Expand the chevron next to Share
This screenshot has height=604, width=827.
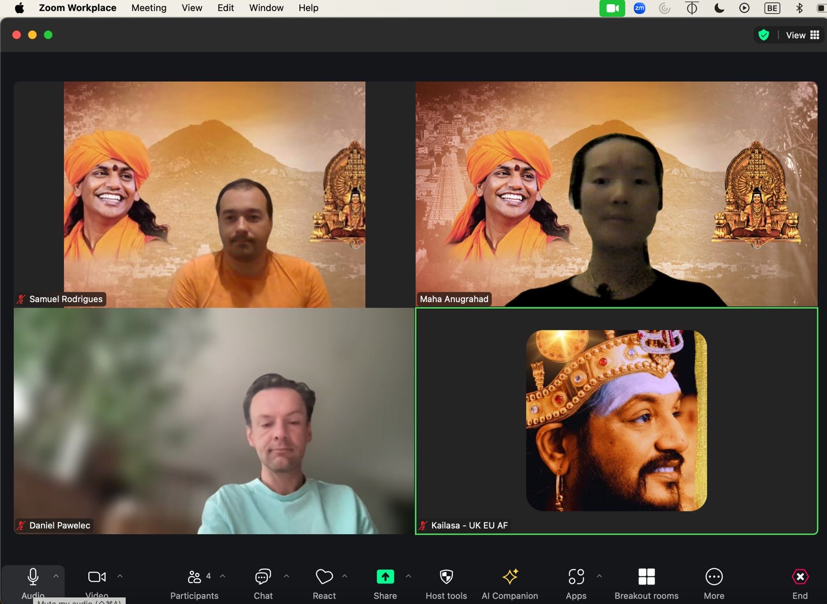(x=408, y=576)
